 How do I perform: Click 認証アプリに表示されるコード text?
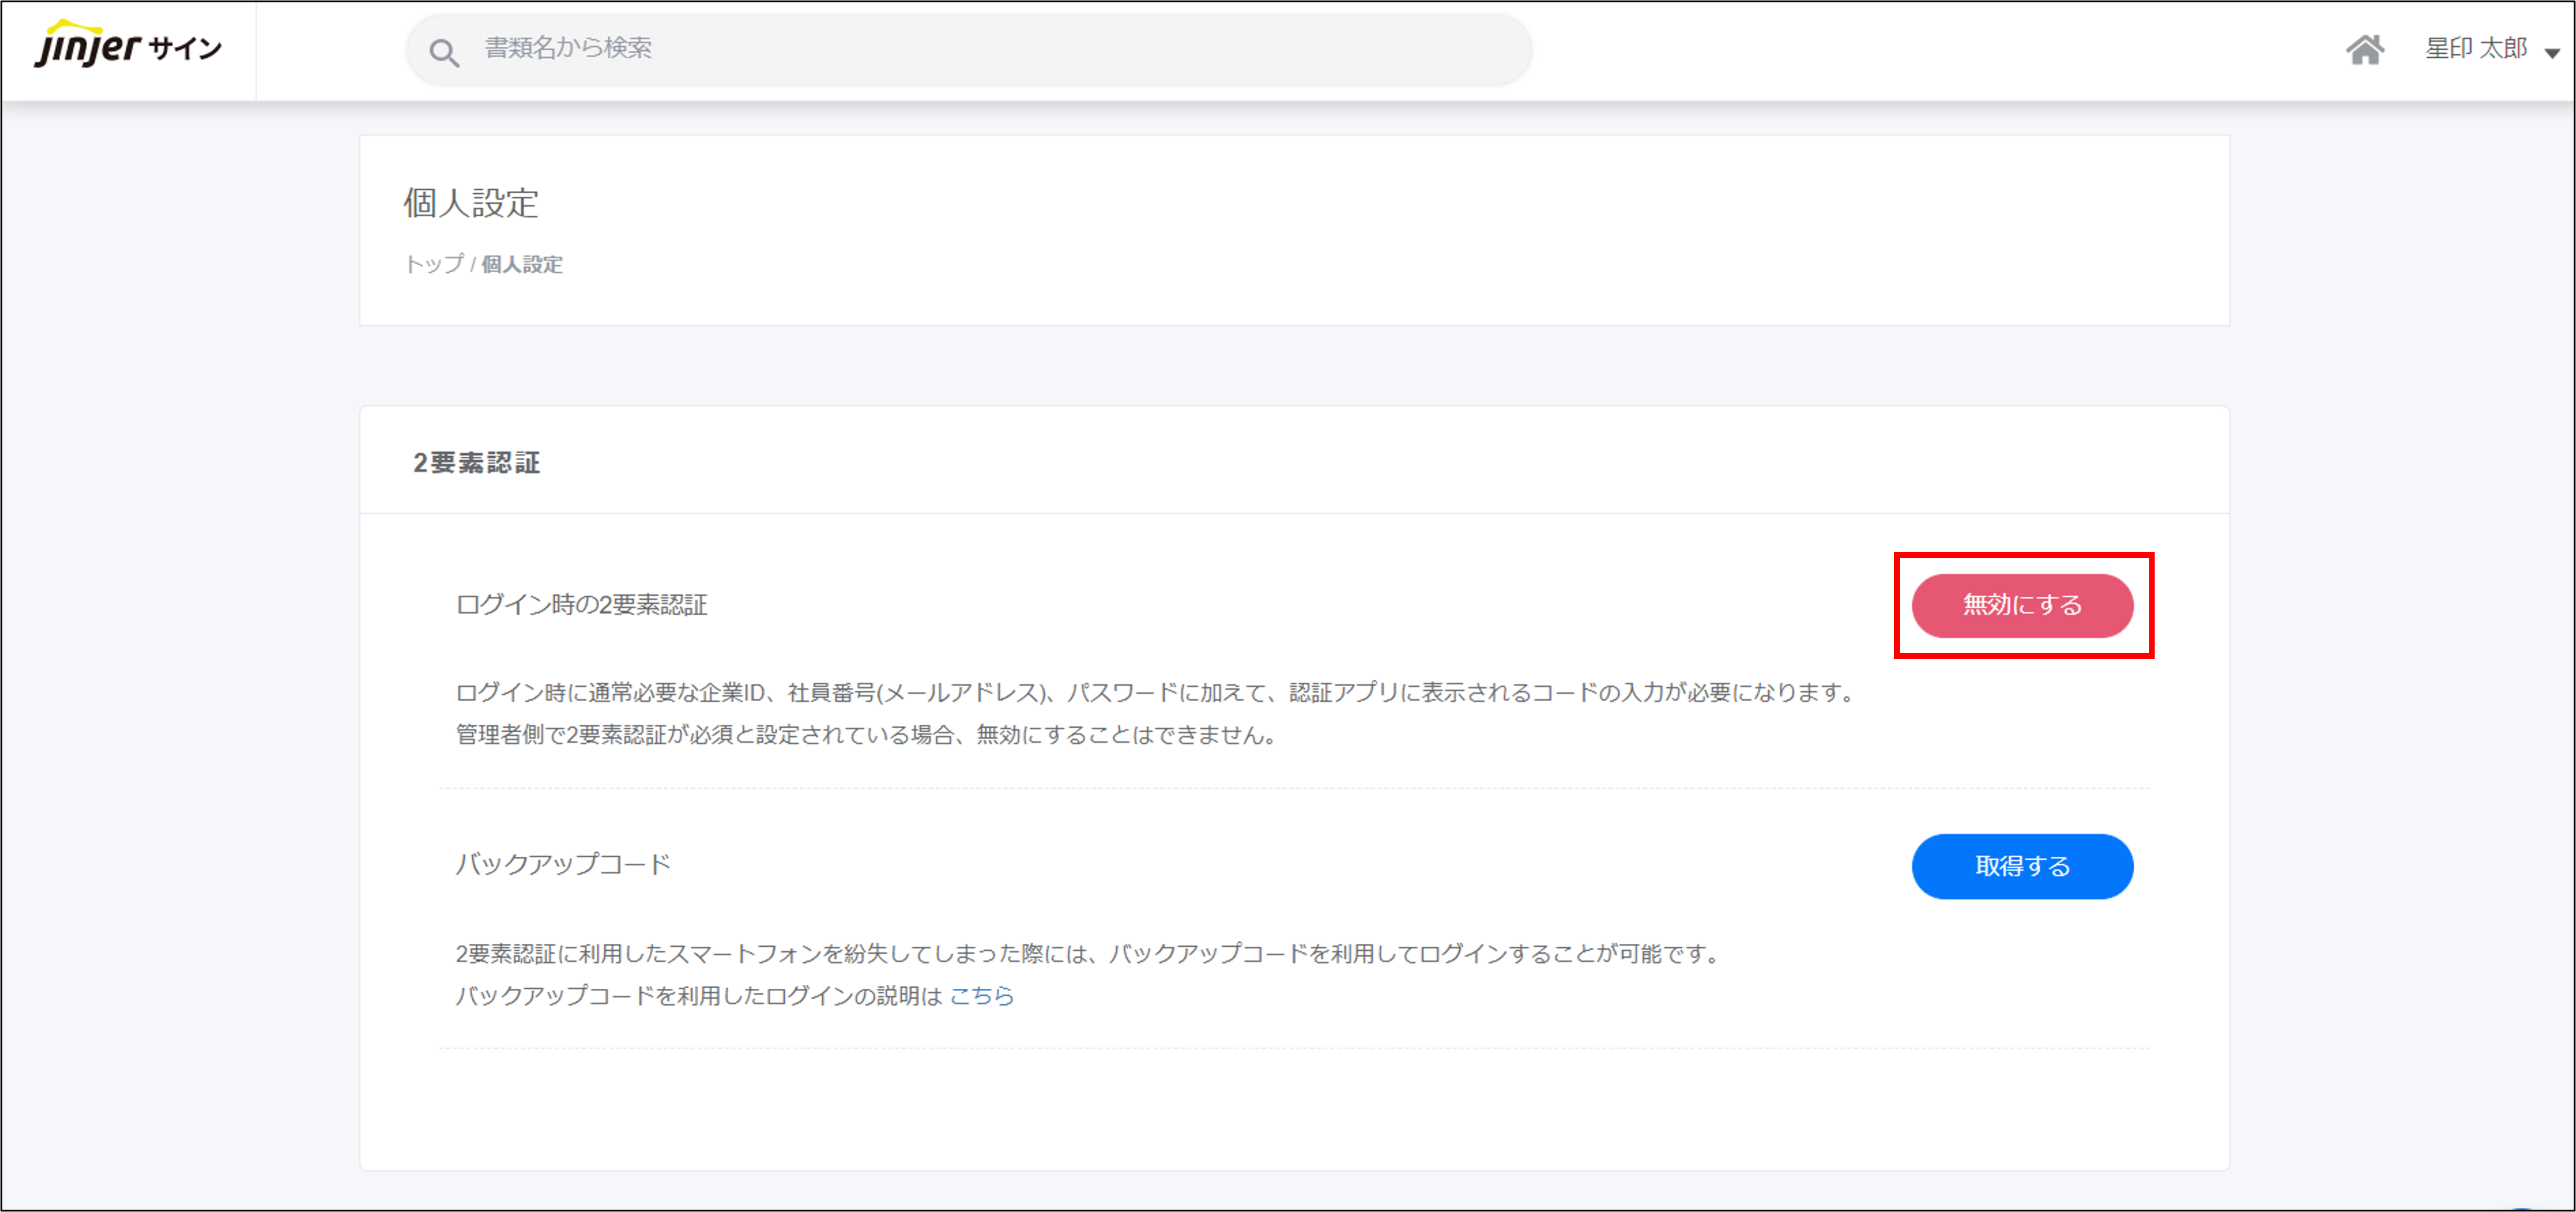(1442, 692)
